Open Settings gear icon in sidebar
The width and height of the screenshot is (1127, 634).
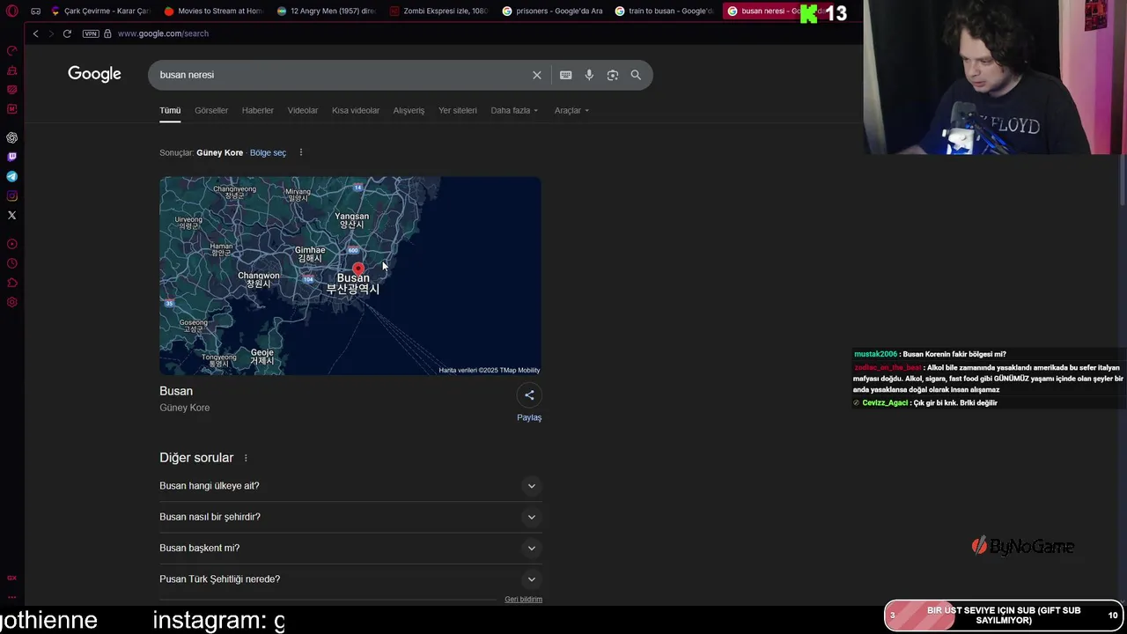click(11, 302)
